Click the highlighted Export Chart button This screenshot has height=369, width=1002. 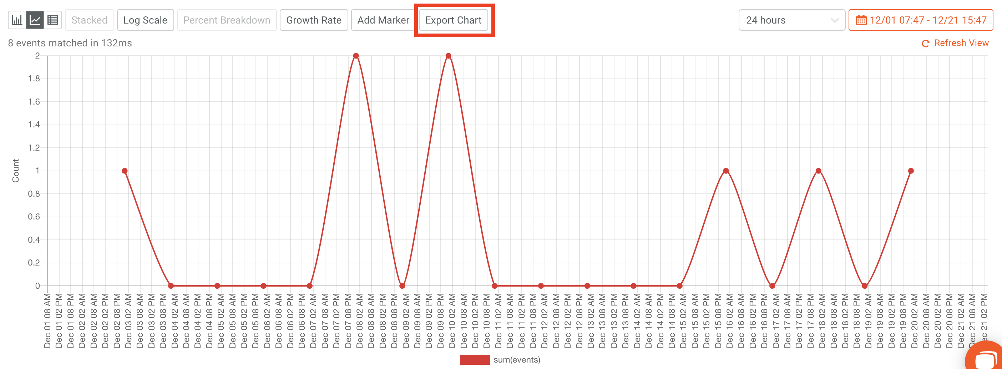pyautogui.click(x=454, y=20)
